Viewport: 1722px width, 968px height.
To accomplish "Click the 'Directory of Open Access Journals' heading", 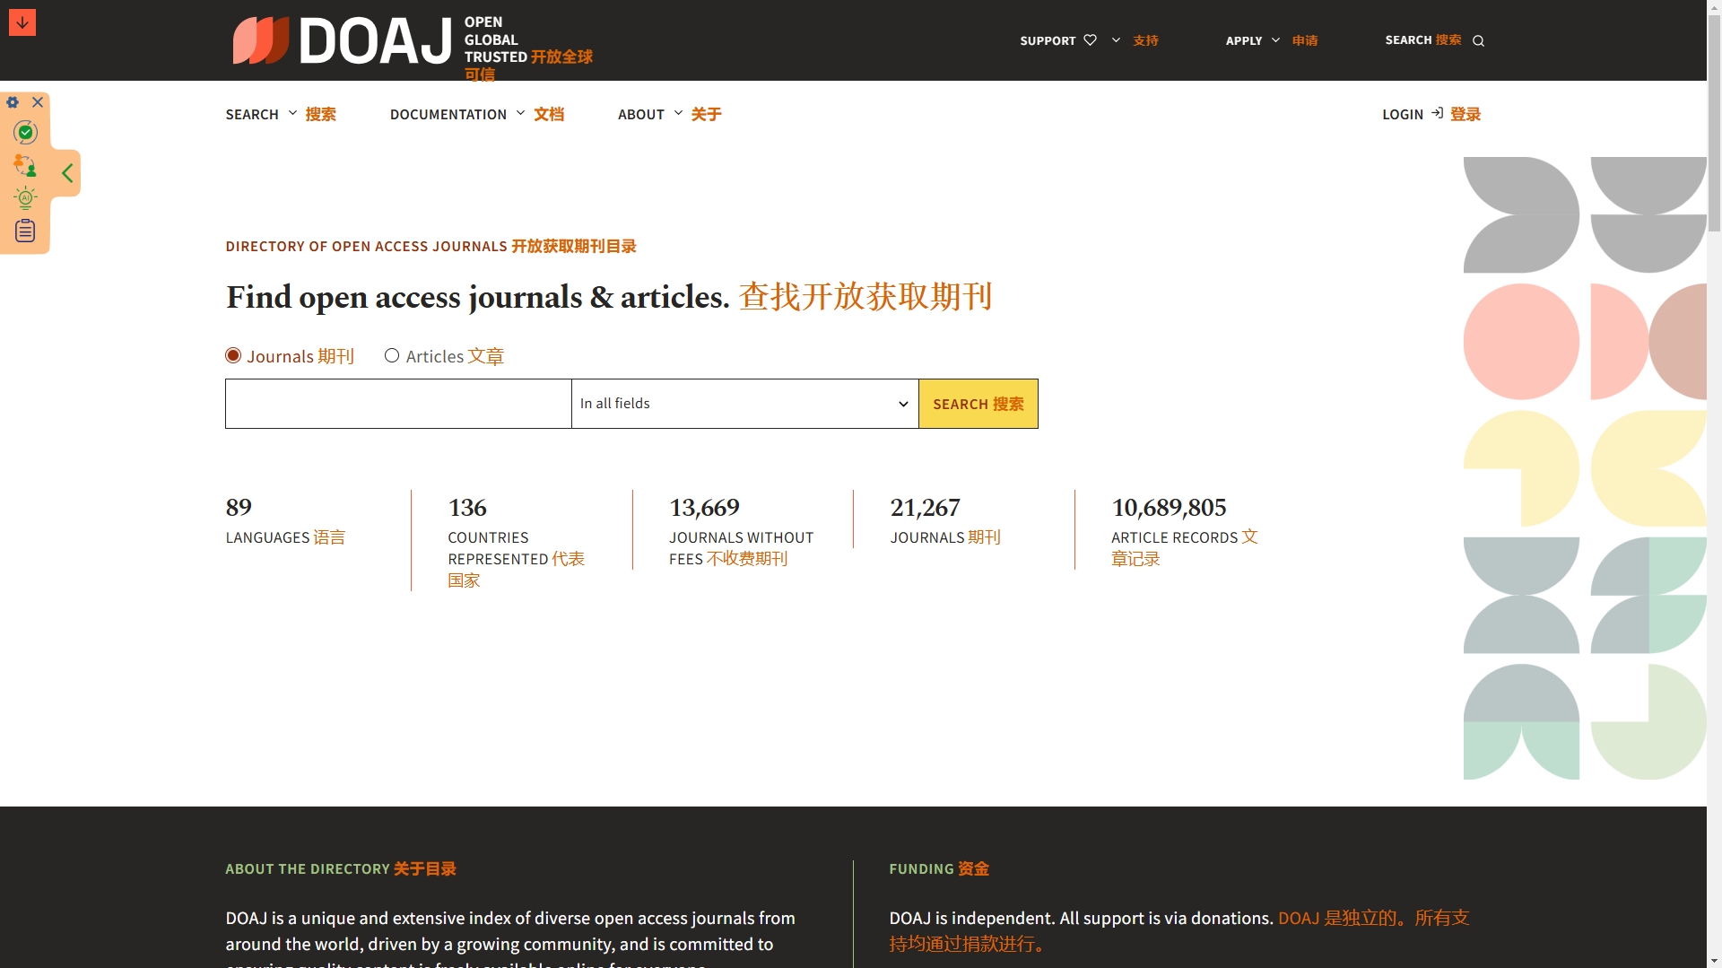I will [430, 246].
